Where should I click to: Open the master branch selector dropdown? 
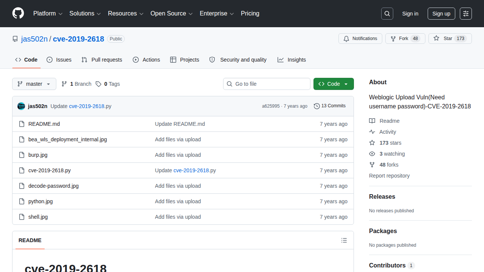34,84
